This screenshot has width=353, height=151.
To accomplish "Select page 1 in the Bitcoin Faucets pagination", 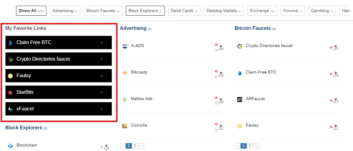I will (x=243, y=146).
